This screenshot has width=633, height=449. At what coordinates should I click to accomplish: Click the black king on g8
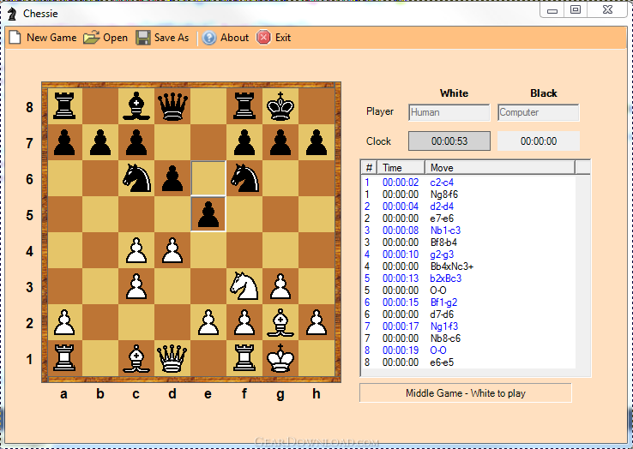280,106
